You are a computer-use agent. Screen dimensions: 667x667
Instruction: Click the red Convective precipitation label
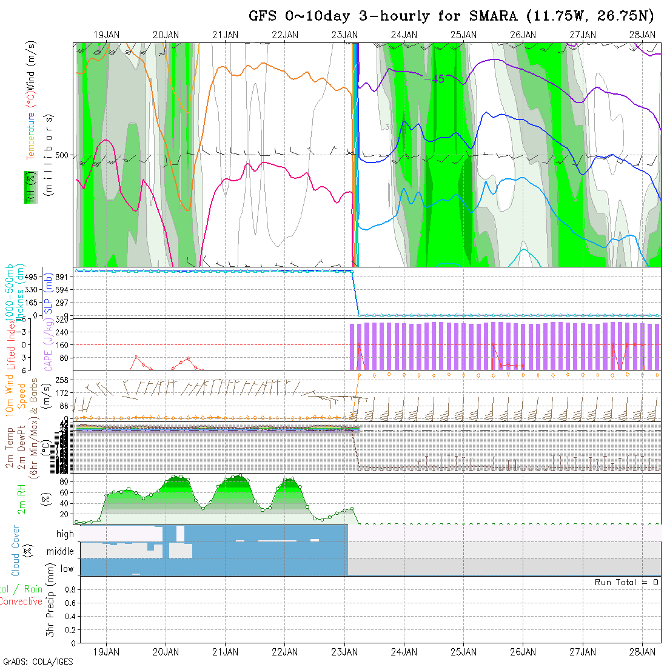point(21,602)
